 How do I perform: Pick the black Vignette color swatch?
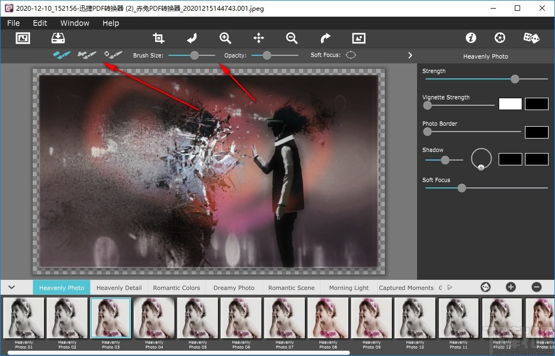(x=537, y=104)
